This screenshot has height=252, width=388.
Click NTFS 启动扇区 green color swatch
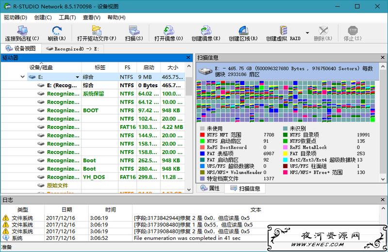point(202,141)
